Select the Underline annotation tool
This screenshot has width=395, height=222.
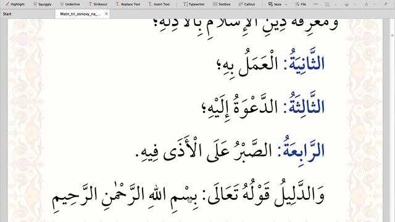[x=70, y=4]
